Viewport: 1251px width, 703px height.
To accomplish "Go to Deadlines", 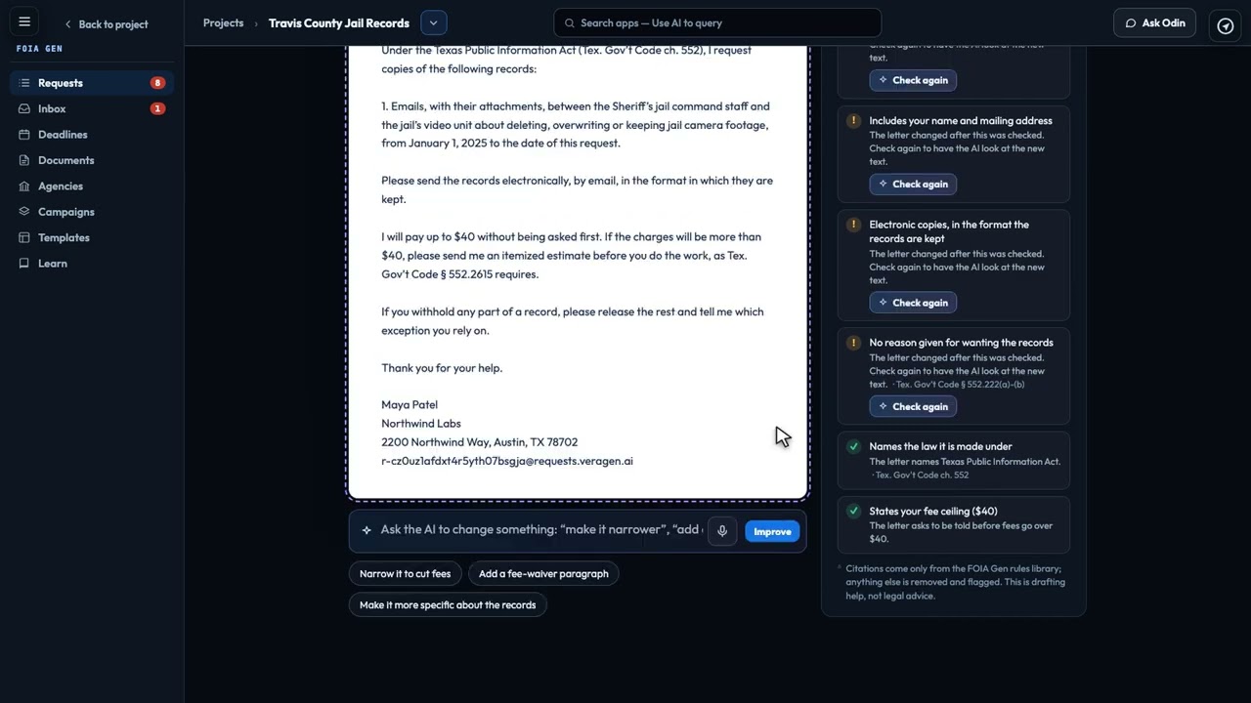I will 92,135.
